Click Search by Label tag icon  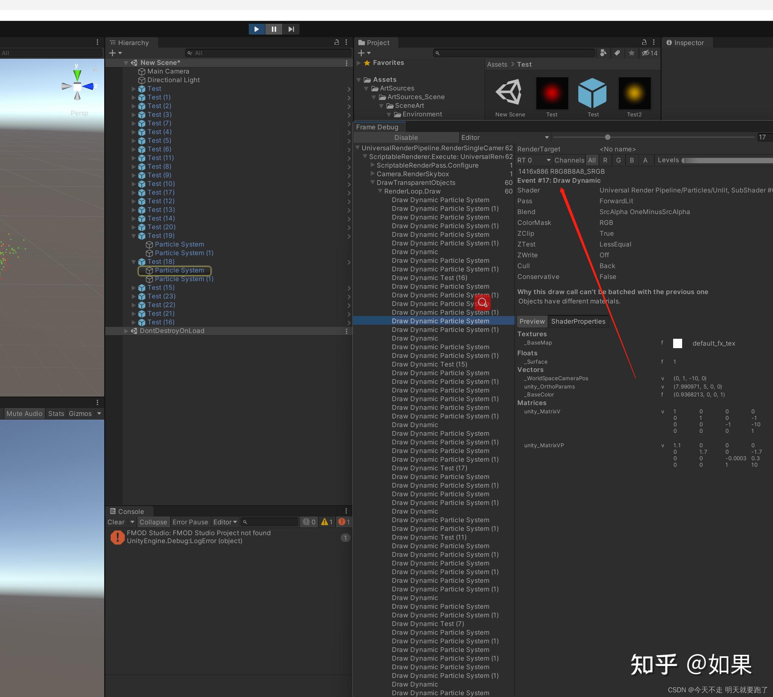(x=617, y=53)
